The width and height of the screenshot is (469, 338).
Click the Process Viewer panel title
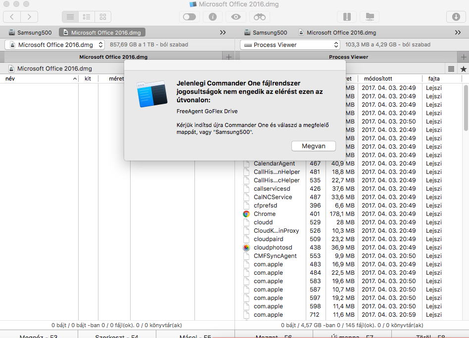pos(348,57)
